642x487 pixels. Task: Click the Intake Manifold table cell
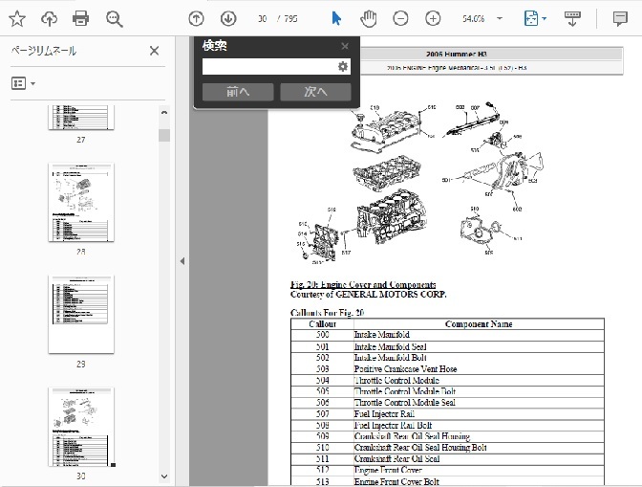click(x=479, y=335)
